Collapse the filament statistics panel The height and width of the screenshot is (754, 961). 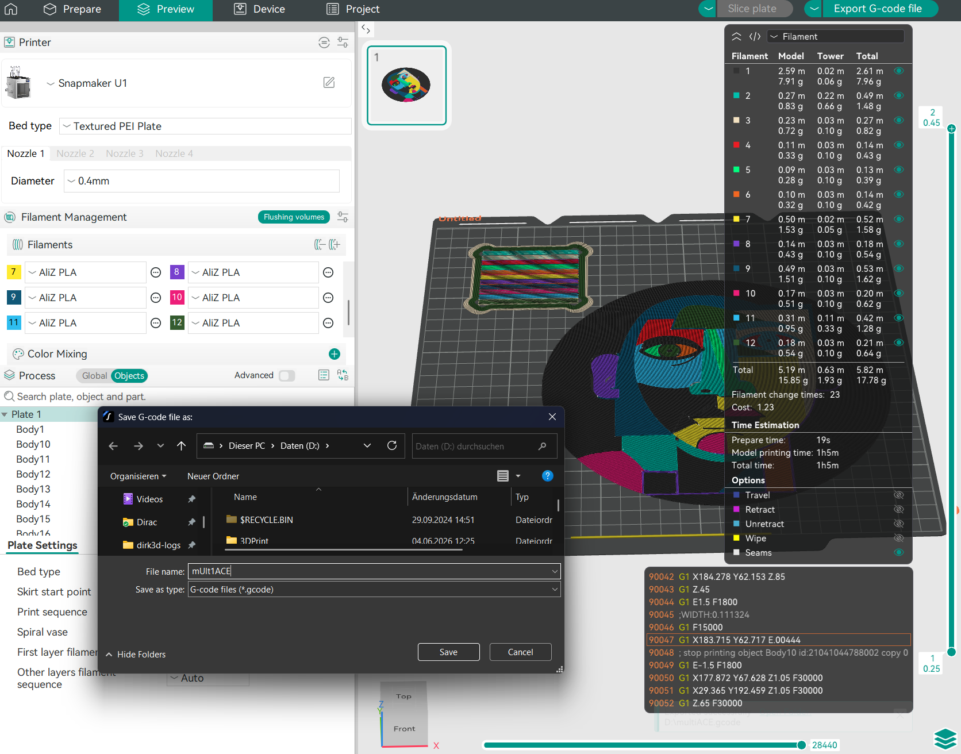(x=736, y=37)
